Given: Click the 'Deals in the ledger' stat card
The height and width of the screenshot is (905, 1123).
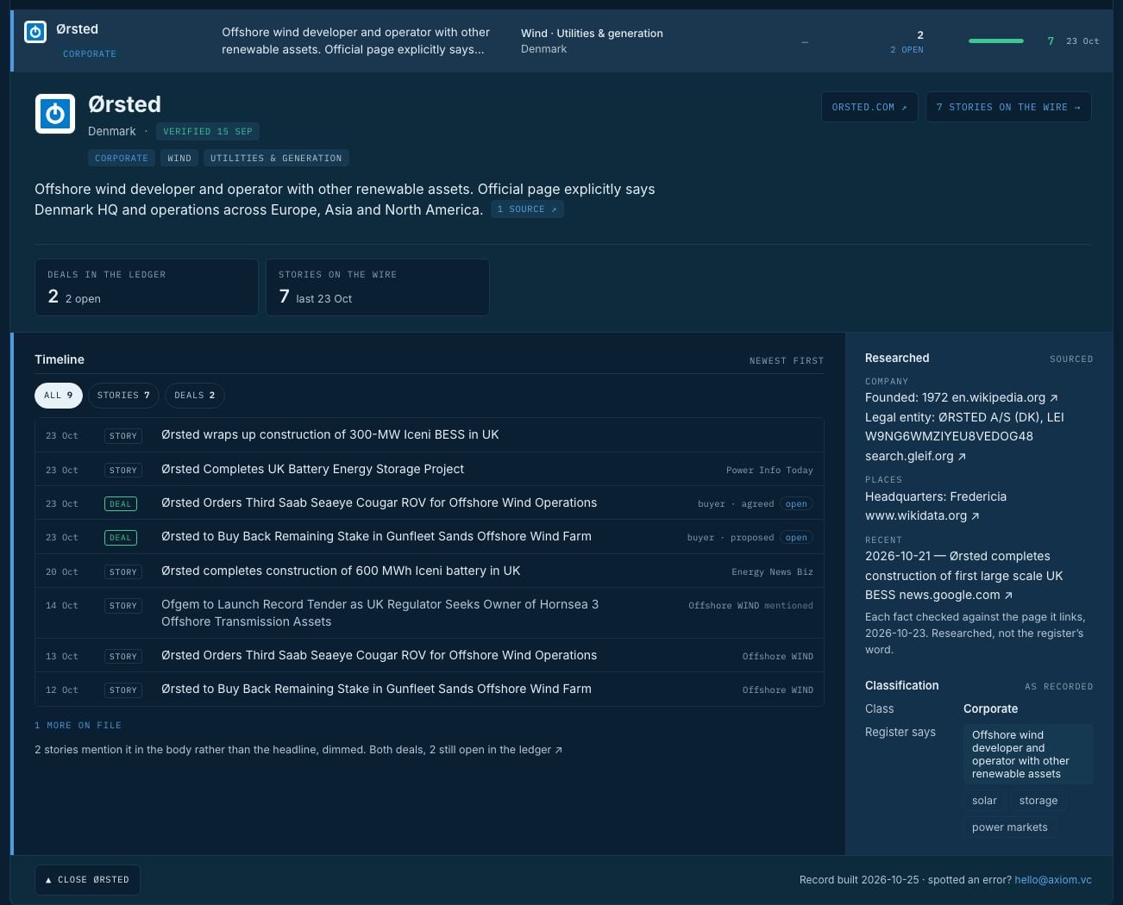Looking at the screenshot, I should (147, 287).
